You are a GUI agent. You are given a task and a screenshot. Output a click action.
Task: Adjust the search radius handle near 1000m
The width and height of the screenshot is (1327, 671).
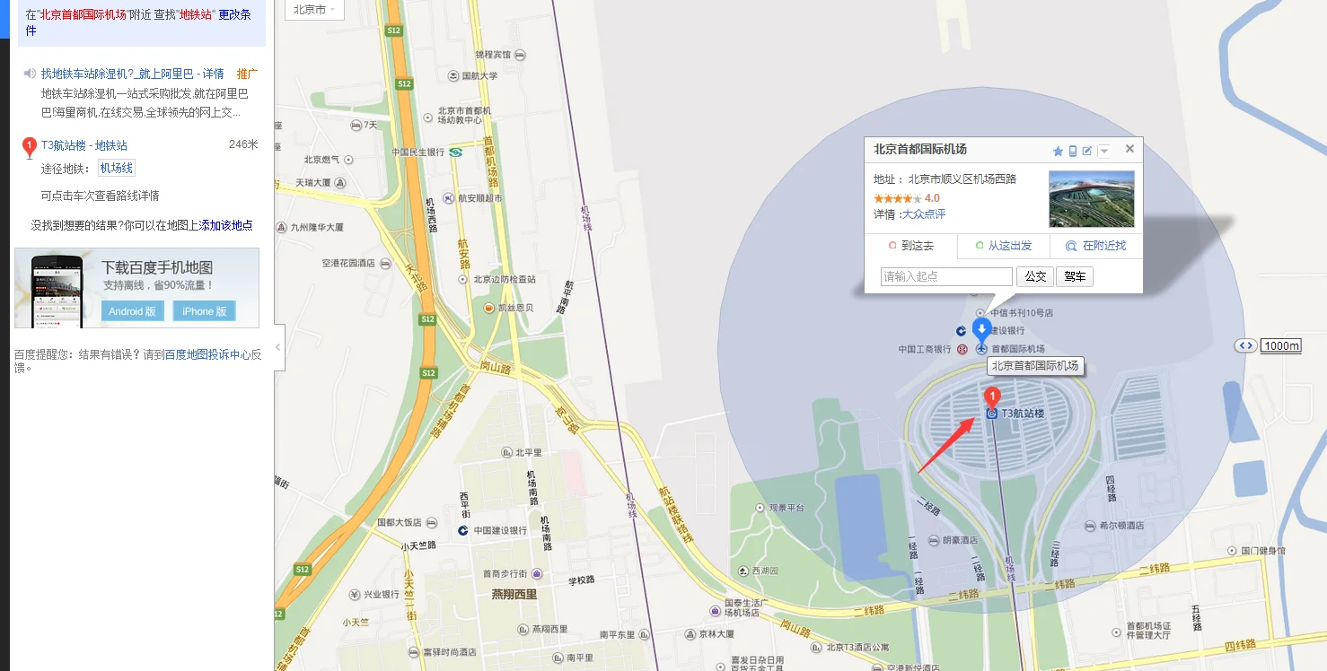pyautogui.click(x=1245, y=345)
